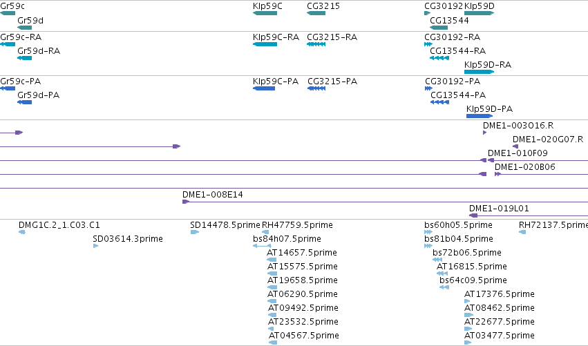Click the Gr59d-PA protein glyph
Image resolution: width=588 pixels, height=346 pixels.
pyautogui.click(x=24, y=102)
